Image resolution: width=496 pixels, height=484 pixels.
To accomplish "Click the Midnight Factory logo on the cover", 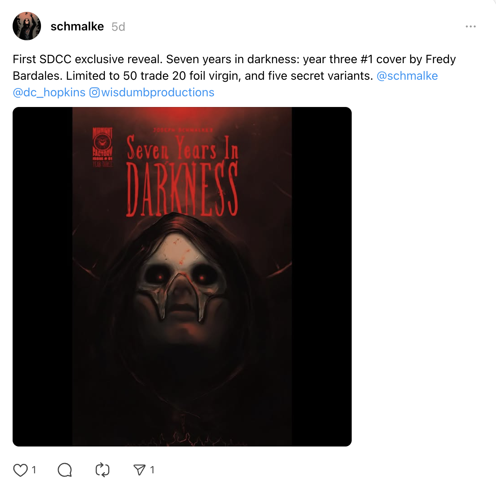I will click(x=103, y=147).
